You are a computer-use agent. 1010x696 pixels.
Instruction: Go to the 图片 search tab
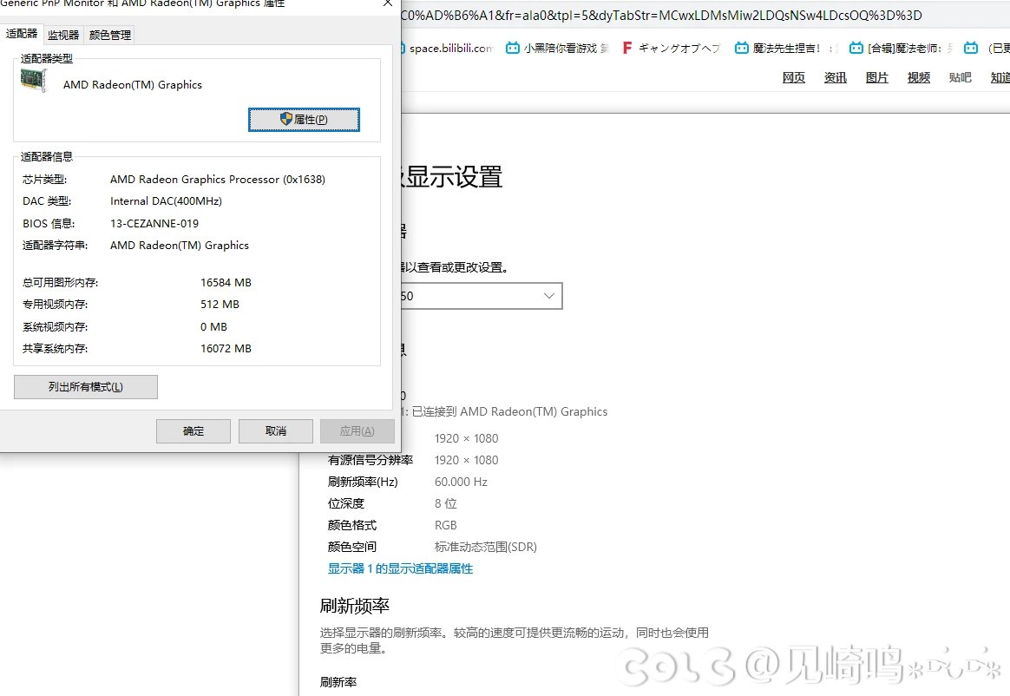[x=876, y=77]
